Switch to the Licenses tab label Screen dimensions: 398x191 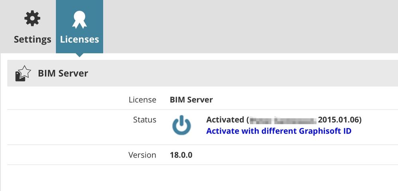pyautogui.click(x=79, y=39)
